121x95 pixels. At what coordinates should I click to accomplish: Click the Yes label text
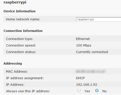pyautogui.click(x=87, y=91)
